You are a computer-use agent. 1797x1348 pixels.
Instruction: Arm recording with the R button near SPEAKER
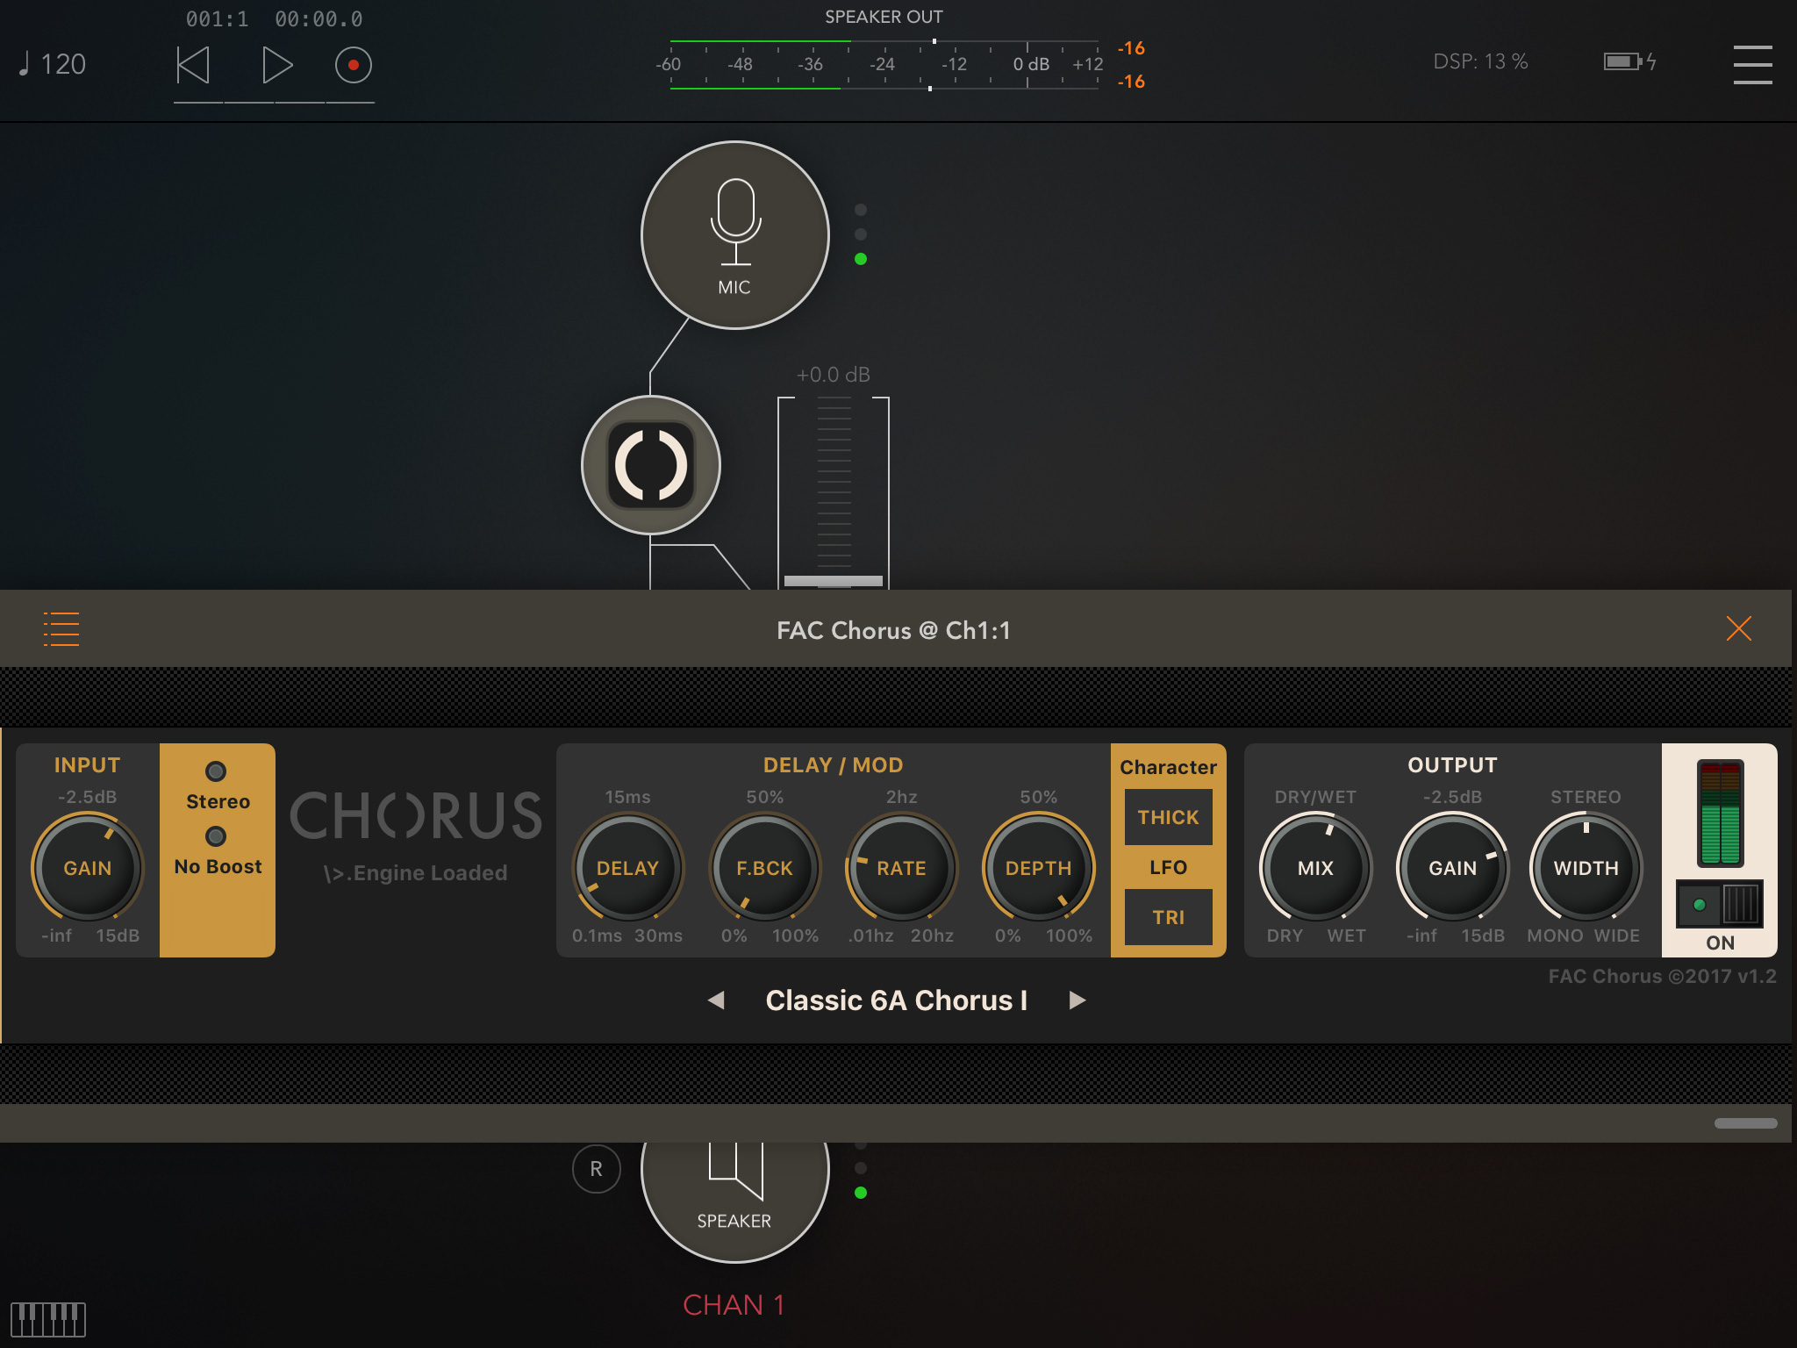click(x=597, y=1169)
